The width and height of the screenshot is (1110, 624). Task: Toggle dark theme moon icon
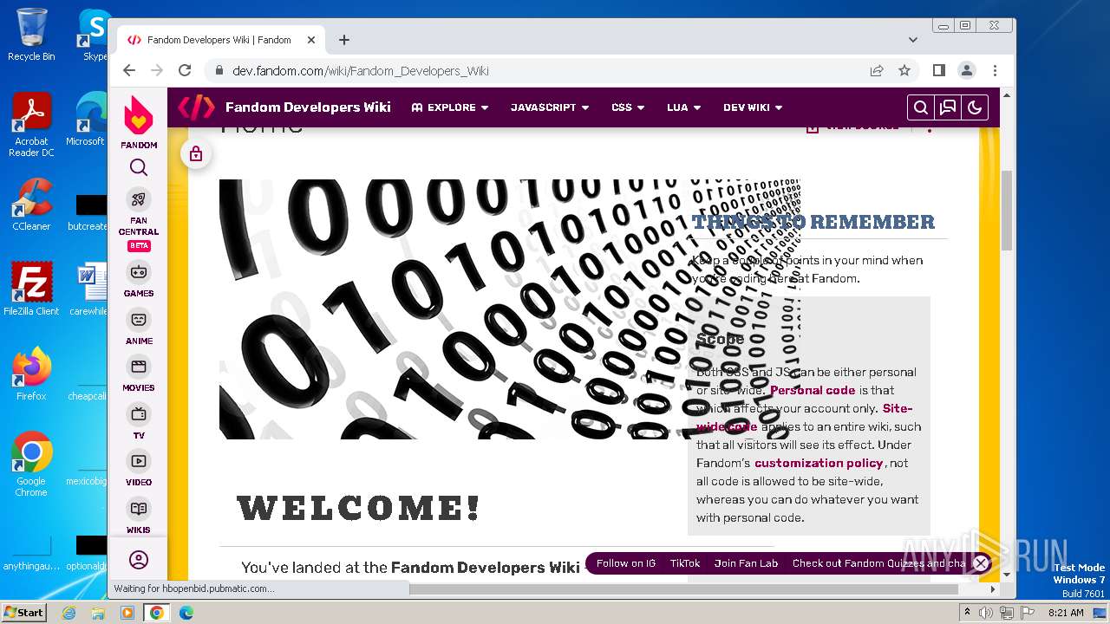(975, 107)
